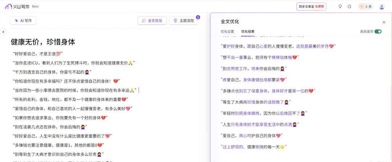Click the line 好好爱自己，才是王道
This screenshot has height=162, width=392.
[37, 54]
